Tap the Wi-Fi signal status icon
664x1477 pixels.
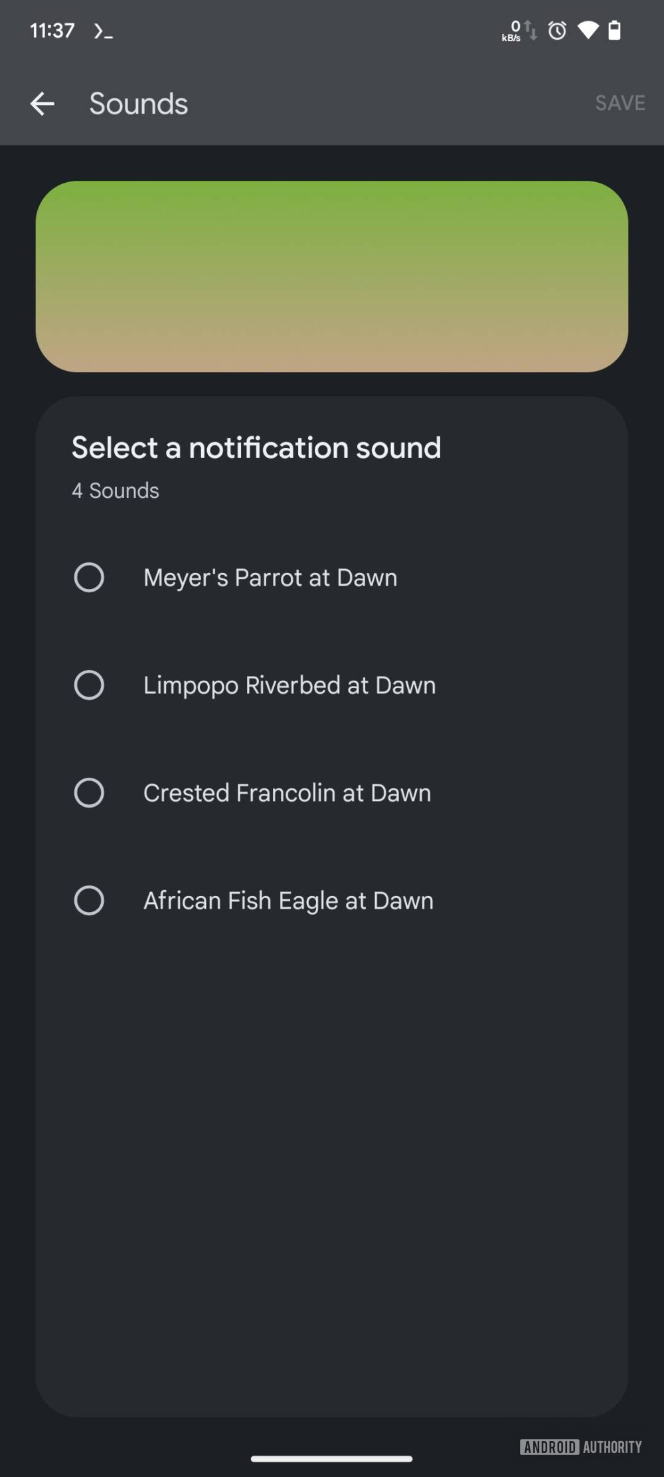coord(588,30)
